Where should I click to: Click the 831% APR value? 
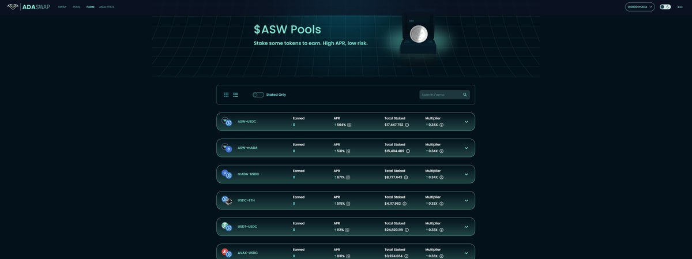coord(341,256)
